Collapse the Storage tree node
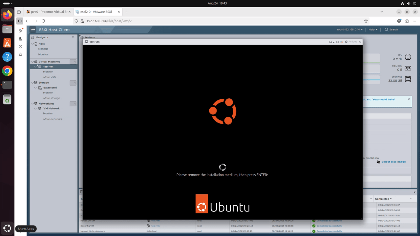Image resolution: width=420 pixels, height=236 pixels. (x=32, y=83)
